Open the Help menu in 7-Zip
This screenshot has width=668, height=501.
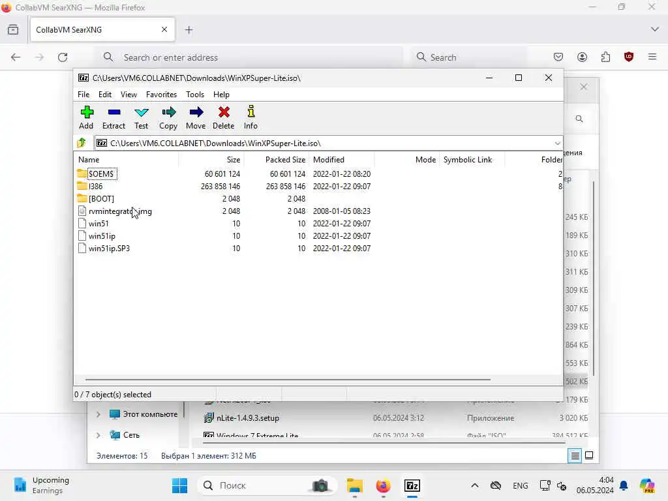tap(222, 94)
